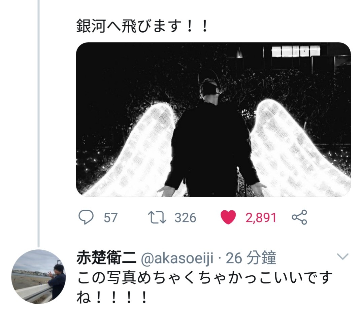This screenshot has height=310, width=363.
Task: Unlike the tweet via red heart
Action: [228, 217]
